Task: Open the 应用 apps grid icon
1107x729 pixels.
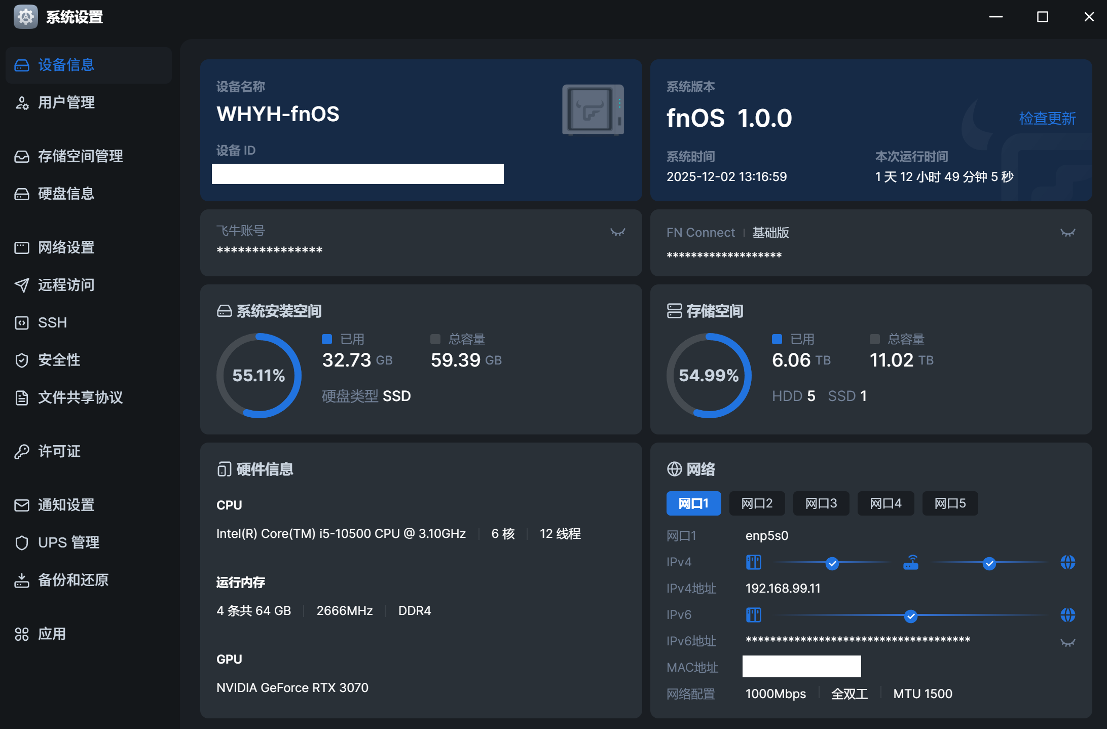Action: (22, 634)
